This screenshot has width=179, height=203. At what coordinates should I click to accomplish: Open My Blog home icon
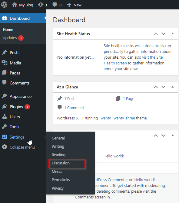15,5
